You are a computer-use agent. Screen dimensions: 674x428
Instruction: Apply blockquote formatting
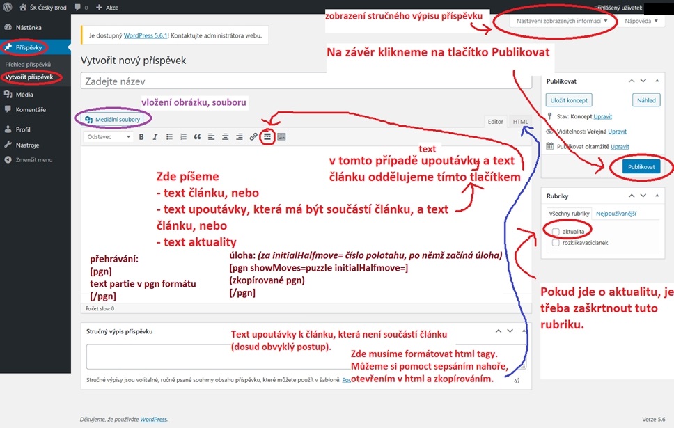[197, 136]
